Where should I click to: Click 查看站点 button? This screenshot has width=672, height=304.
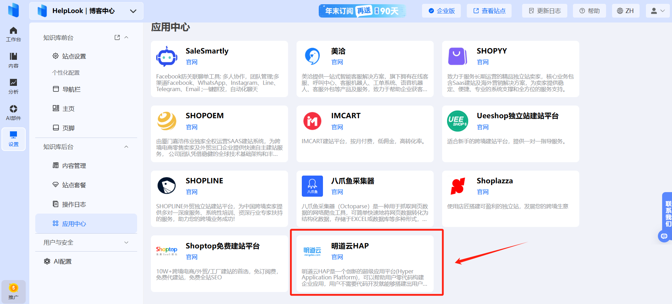(489, 11)
